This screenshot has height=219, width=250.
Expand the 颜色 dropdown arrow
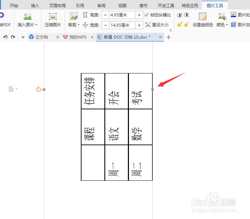227,25
